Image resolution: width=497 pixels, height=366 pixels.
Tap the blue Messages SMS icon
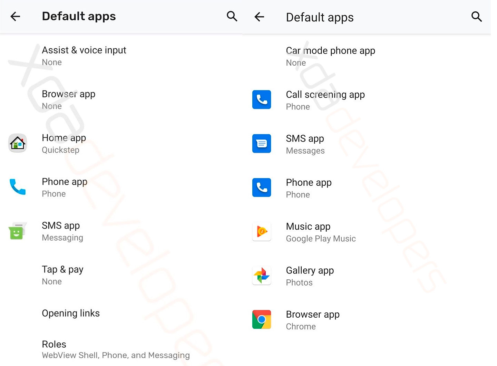tap(262, 143)
